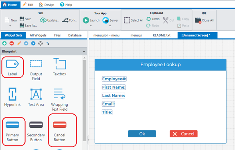Screen dimensions: 235x150
Task: Click the Select All icon
Action: [x=127, y=20]
